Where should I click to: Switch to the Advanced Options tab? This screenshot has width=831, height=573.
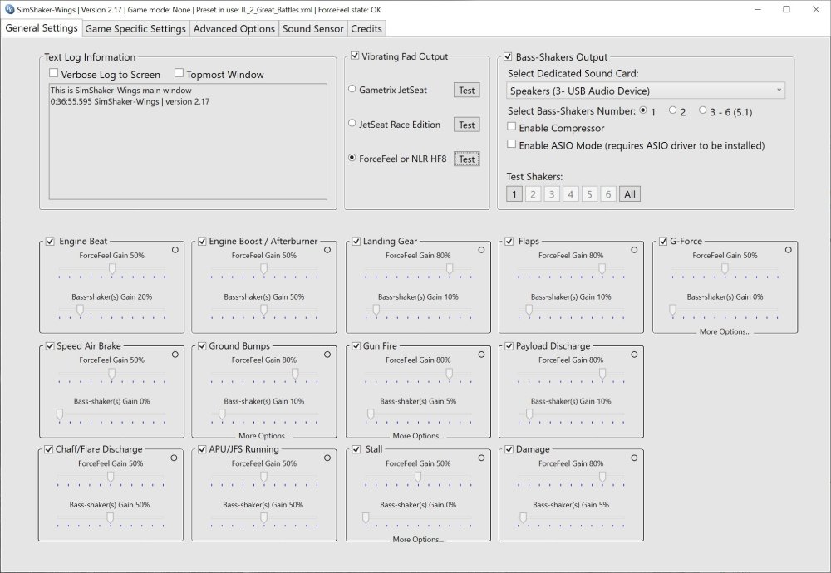pos(234,28)
